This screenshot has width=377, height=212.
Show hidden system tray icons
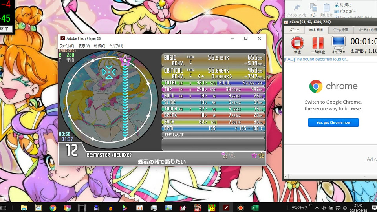(x=317, y=208)
